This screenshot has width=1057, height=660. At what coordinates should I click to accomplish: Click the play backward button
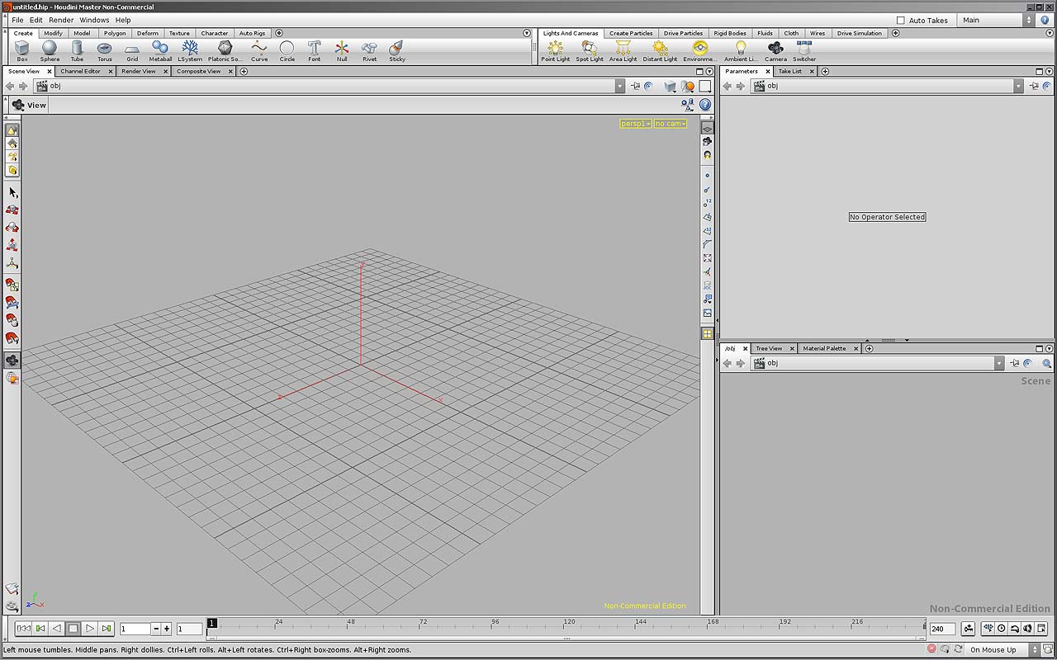point(57,629)
